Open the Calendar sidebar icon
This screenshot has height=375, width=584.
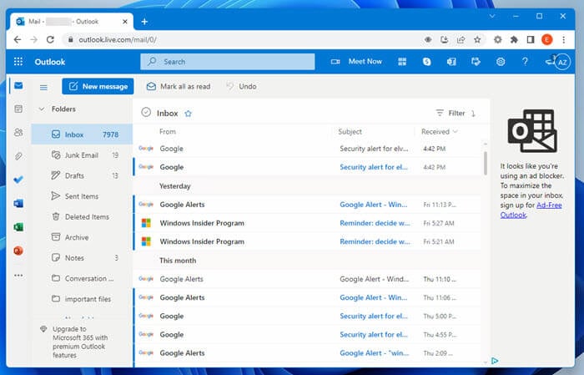tap(18, 109)
